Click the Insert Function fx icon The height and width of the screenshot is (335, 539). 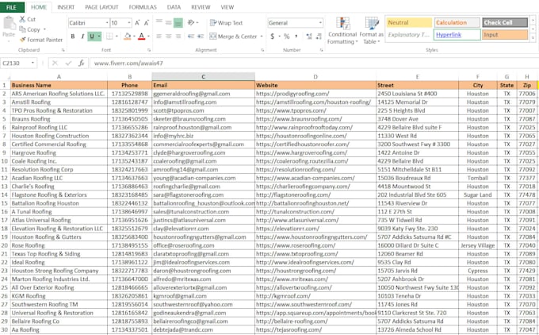[81, 64]
